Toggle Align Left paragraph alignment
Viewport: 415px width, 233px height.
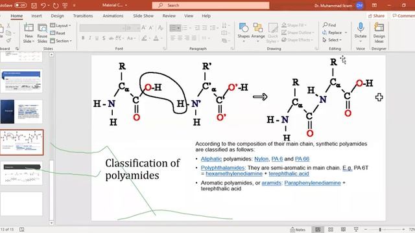click(x=173, y=38)
